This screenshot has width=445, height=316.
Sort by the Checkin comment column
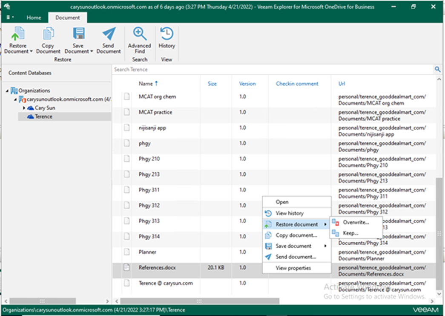coord(297,84)
